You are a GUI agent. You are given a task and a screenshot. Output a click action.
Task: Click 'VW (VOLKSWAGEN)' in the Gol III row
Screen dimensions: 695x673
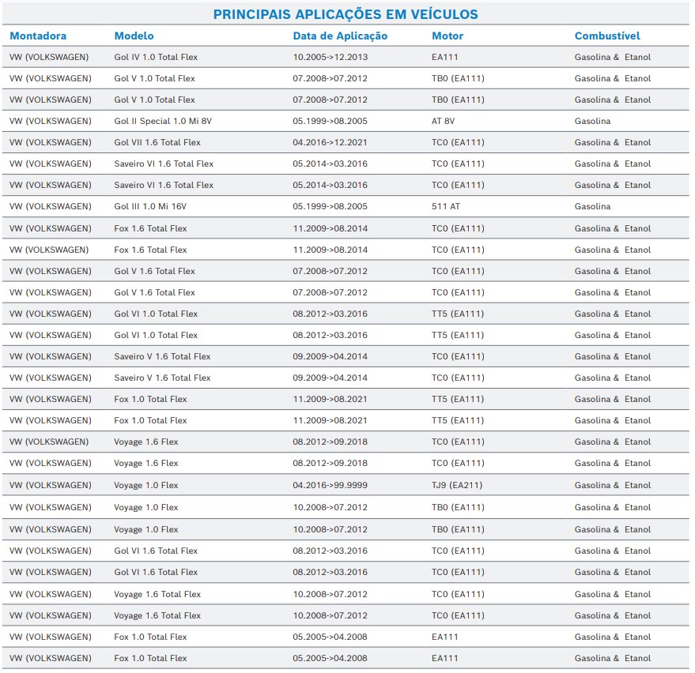click(x=51, y=206)
